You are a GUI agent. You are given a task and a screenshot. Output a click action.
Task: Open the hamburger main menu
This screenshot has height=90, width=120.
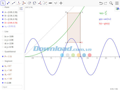click(117, 3)
